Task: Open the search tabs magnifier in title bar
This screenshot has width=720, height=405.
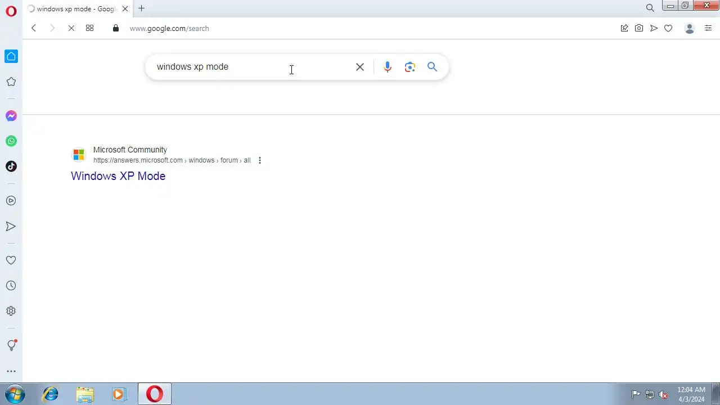Action: [650, 8]
